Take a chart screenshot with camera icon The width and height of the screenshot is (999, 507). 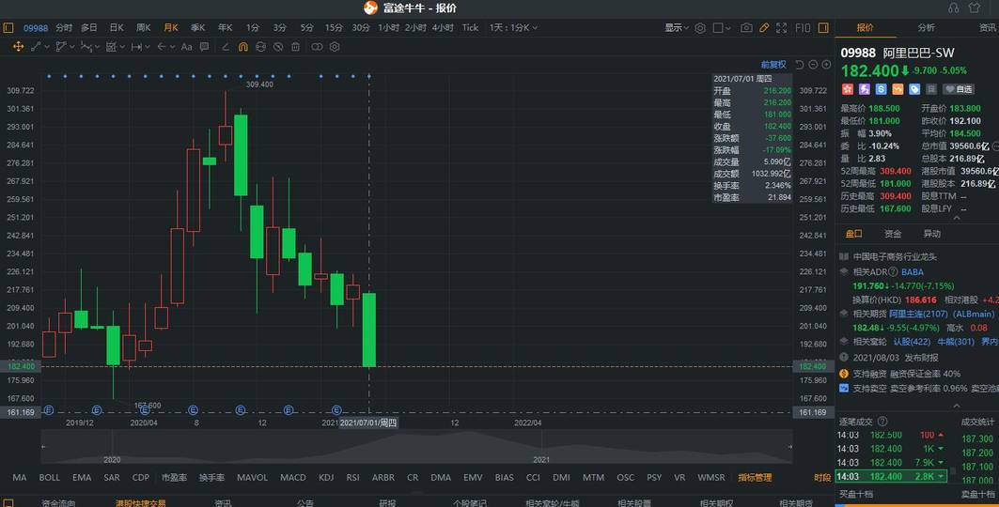pyautogui.click(x=745, y=28)
